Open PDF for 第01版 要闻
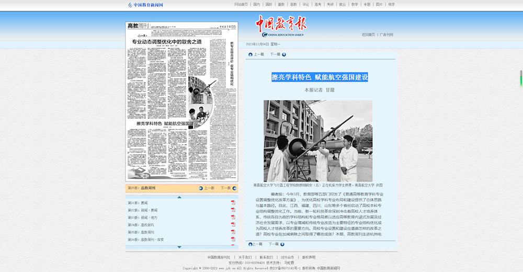523x272 pixels. click(x=233, y=203)
